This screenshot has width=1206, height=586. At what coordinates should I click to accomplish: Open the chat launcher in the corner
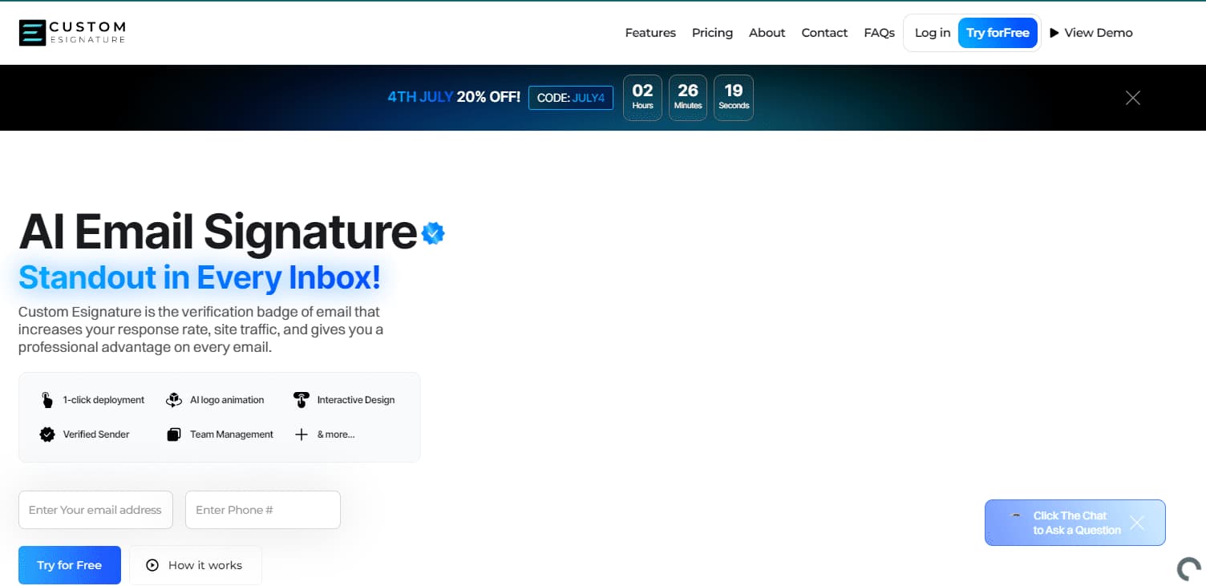(1188, 568)
